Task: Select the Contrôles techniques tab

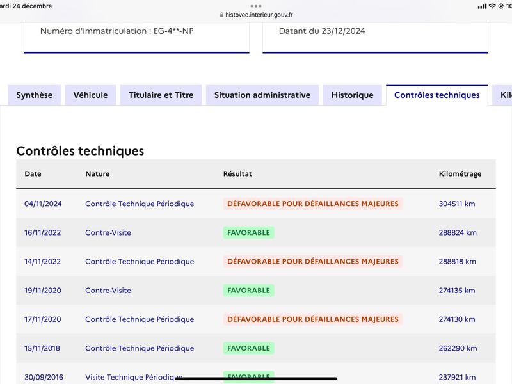Action: tap(437, 95)
